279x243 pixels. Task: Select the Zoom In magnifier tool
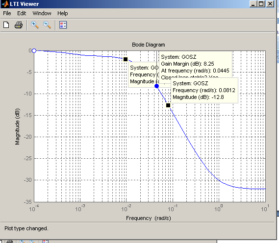[x=35, y=25]
